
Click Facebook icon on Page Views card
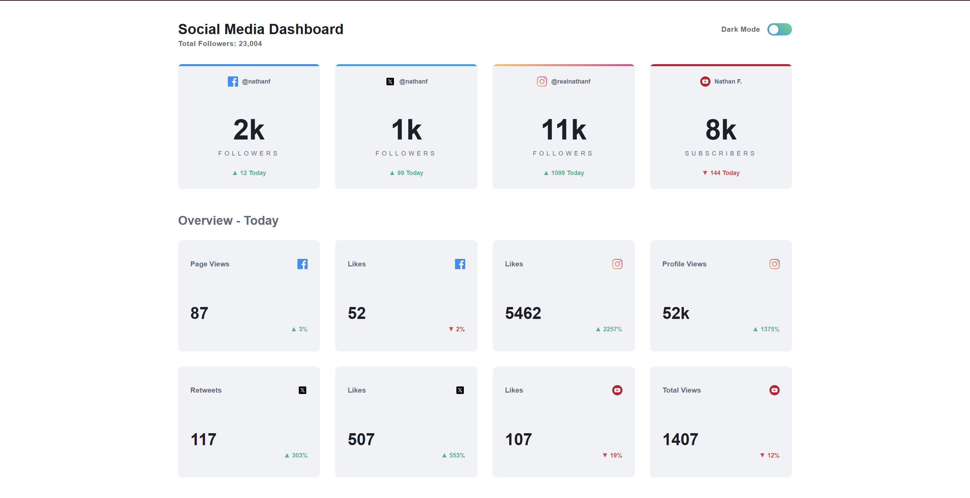(x=303, y=264)
